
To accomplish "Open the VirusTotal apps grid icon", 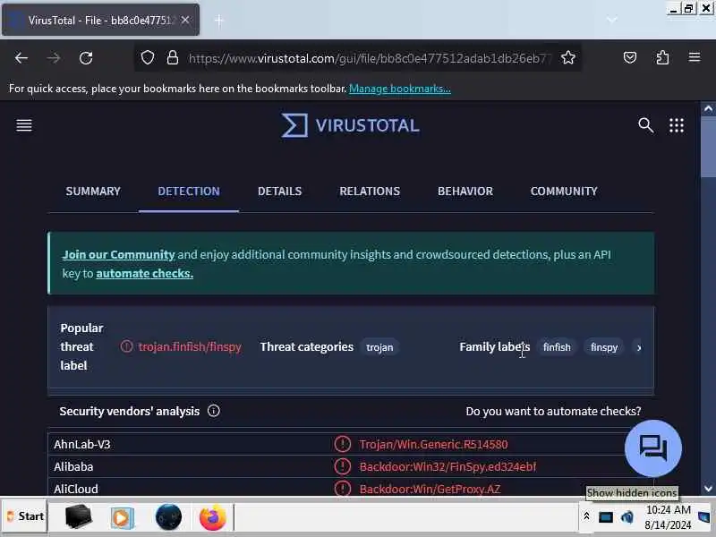I will click(x=677, y=125).
